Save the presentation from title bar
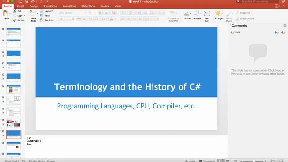The height and width of the screenshot is (162, 288). tap(27, 1)
